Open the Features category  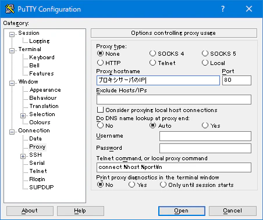(41, 74)
